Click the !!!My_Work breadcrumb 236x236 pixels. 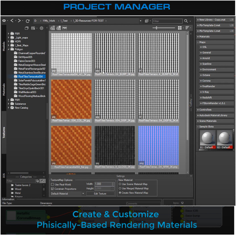click(x=49, y=21)
